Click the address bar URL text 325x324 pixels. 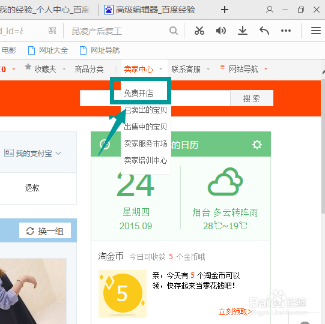click(x=11, y=31)
